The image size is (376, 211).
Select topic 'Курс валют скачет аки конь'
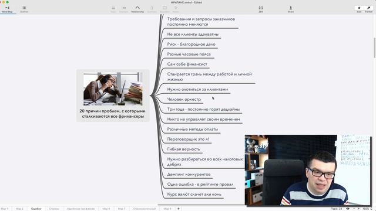pyautogui.click(x=194, y=194)
